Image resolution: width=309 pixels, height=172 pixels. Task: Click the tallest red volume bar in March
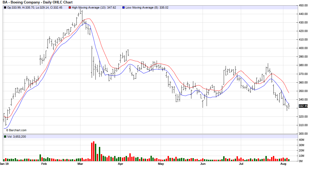pyautogui.click(x=94, y=151)
